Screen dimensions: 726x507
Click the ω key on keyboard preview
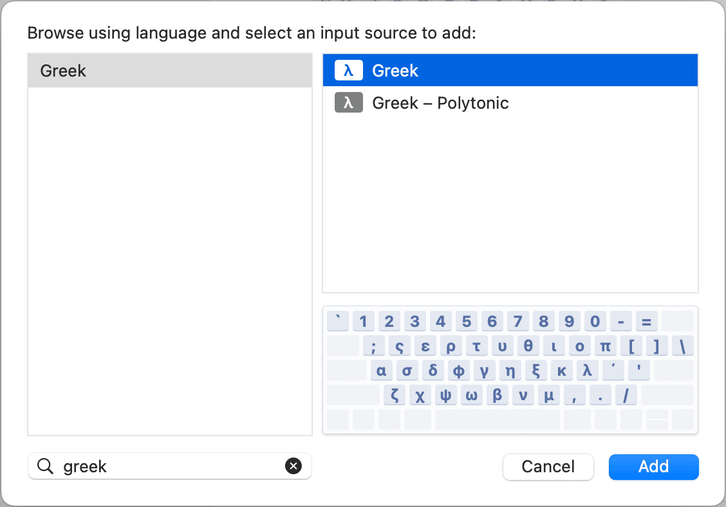point(472,396)
